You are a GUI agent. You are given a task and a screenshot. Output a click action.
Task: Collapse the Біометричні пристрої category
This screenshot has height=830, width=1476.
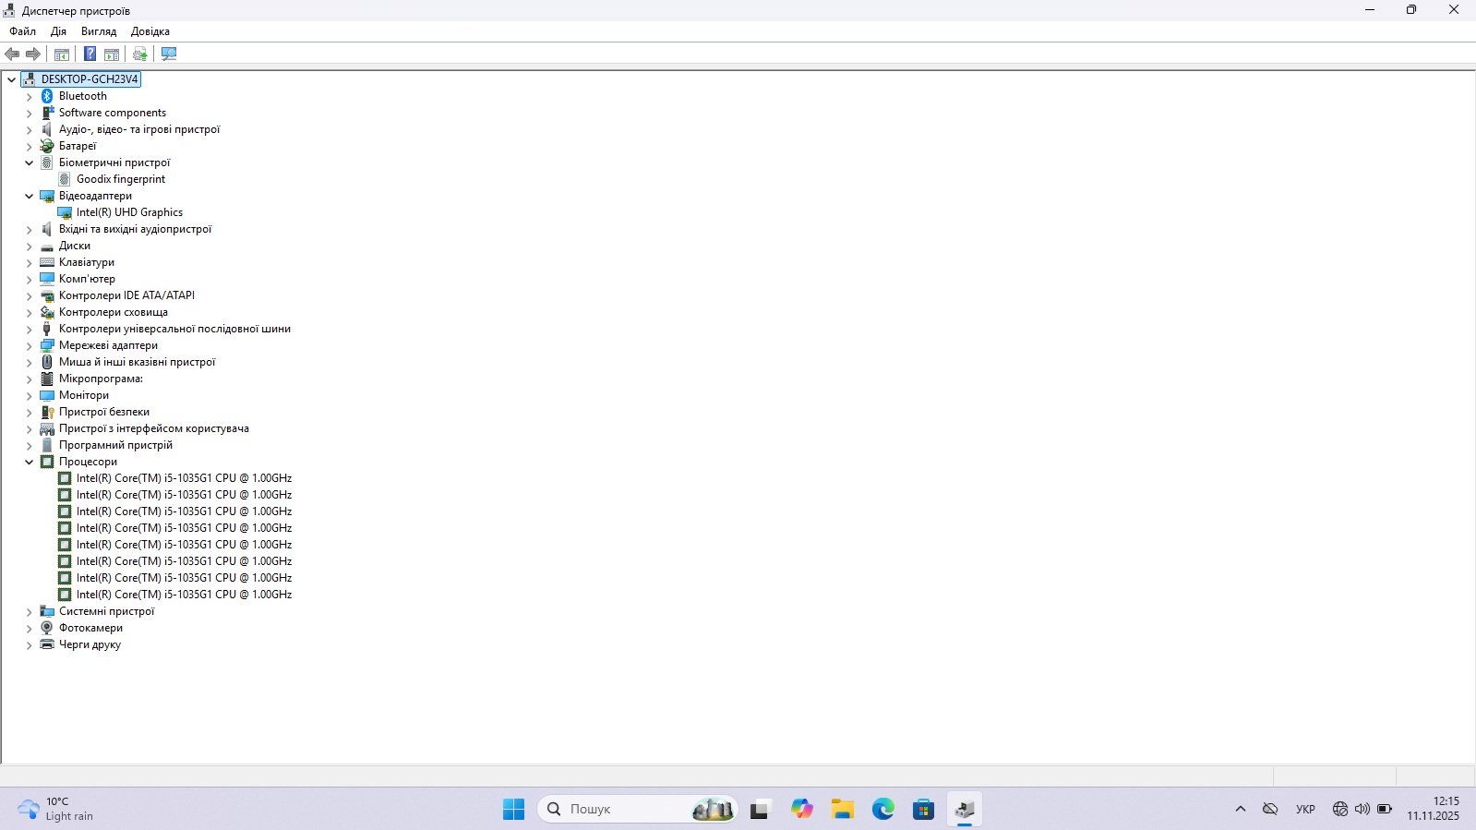pos(29,162)
